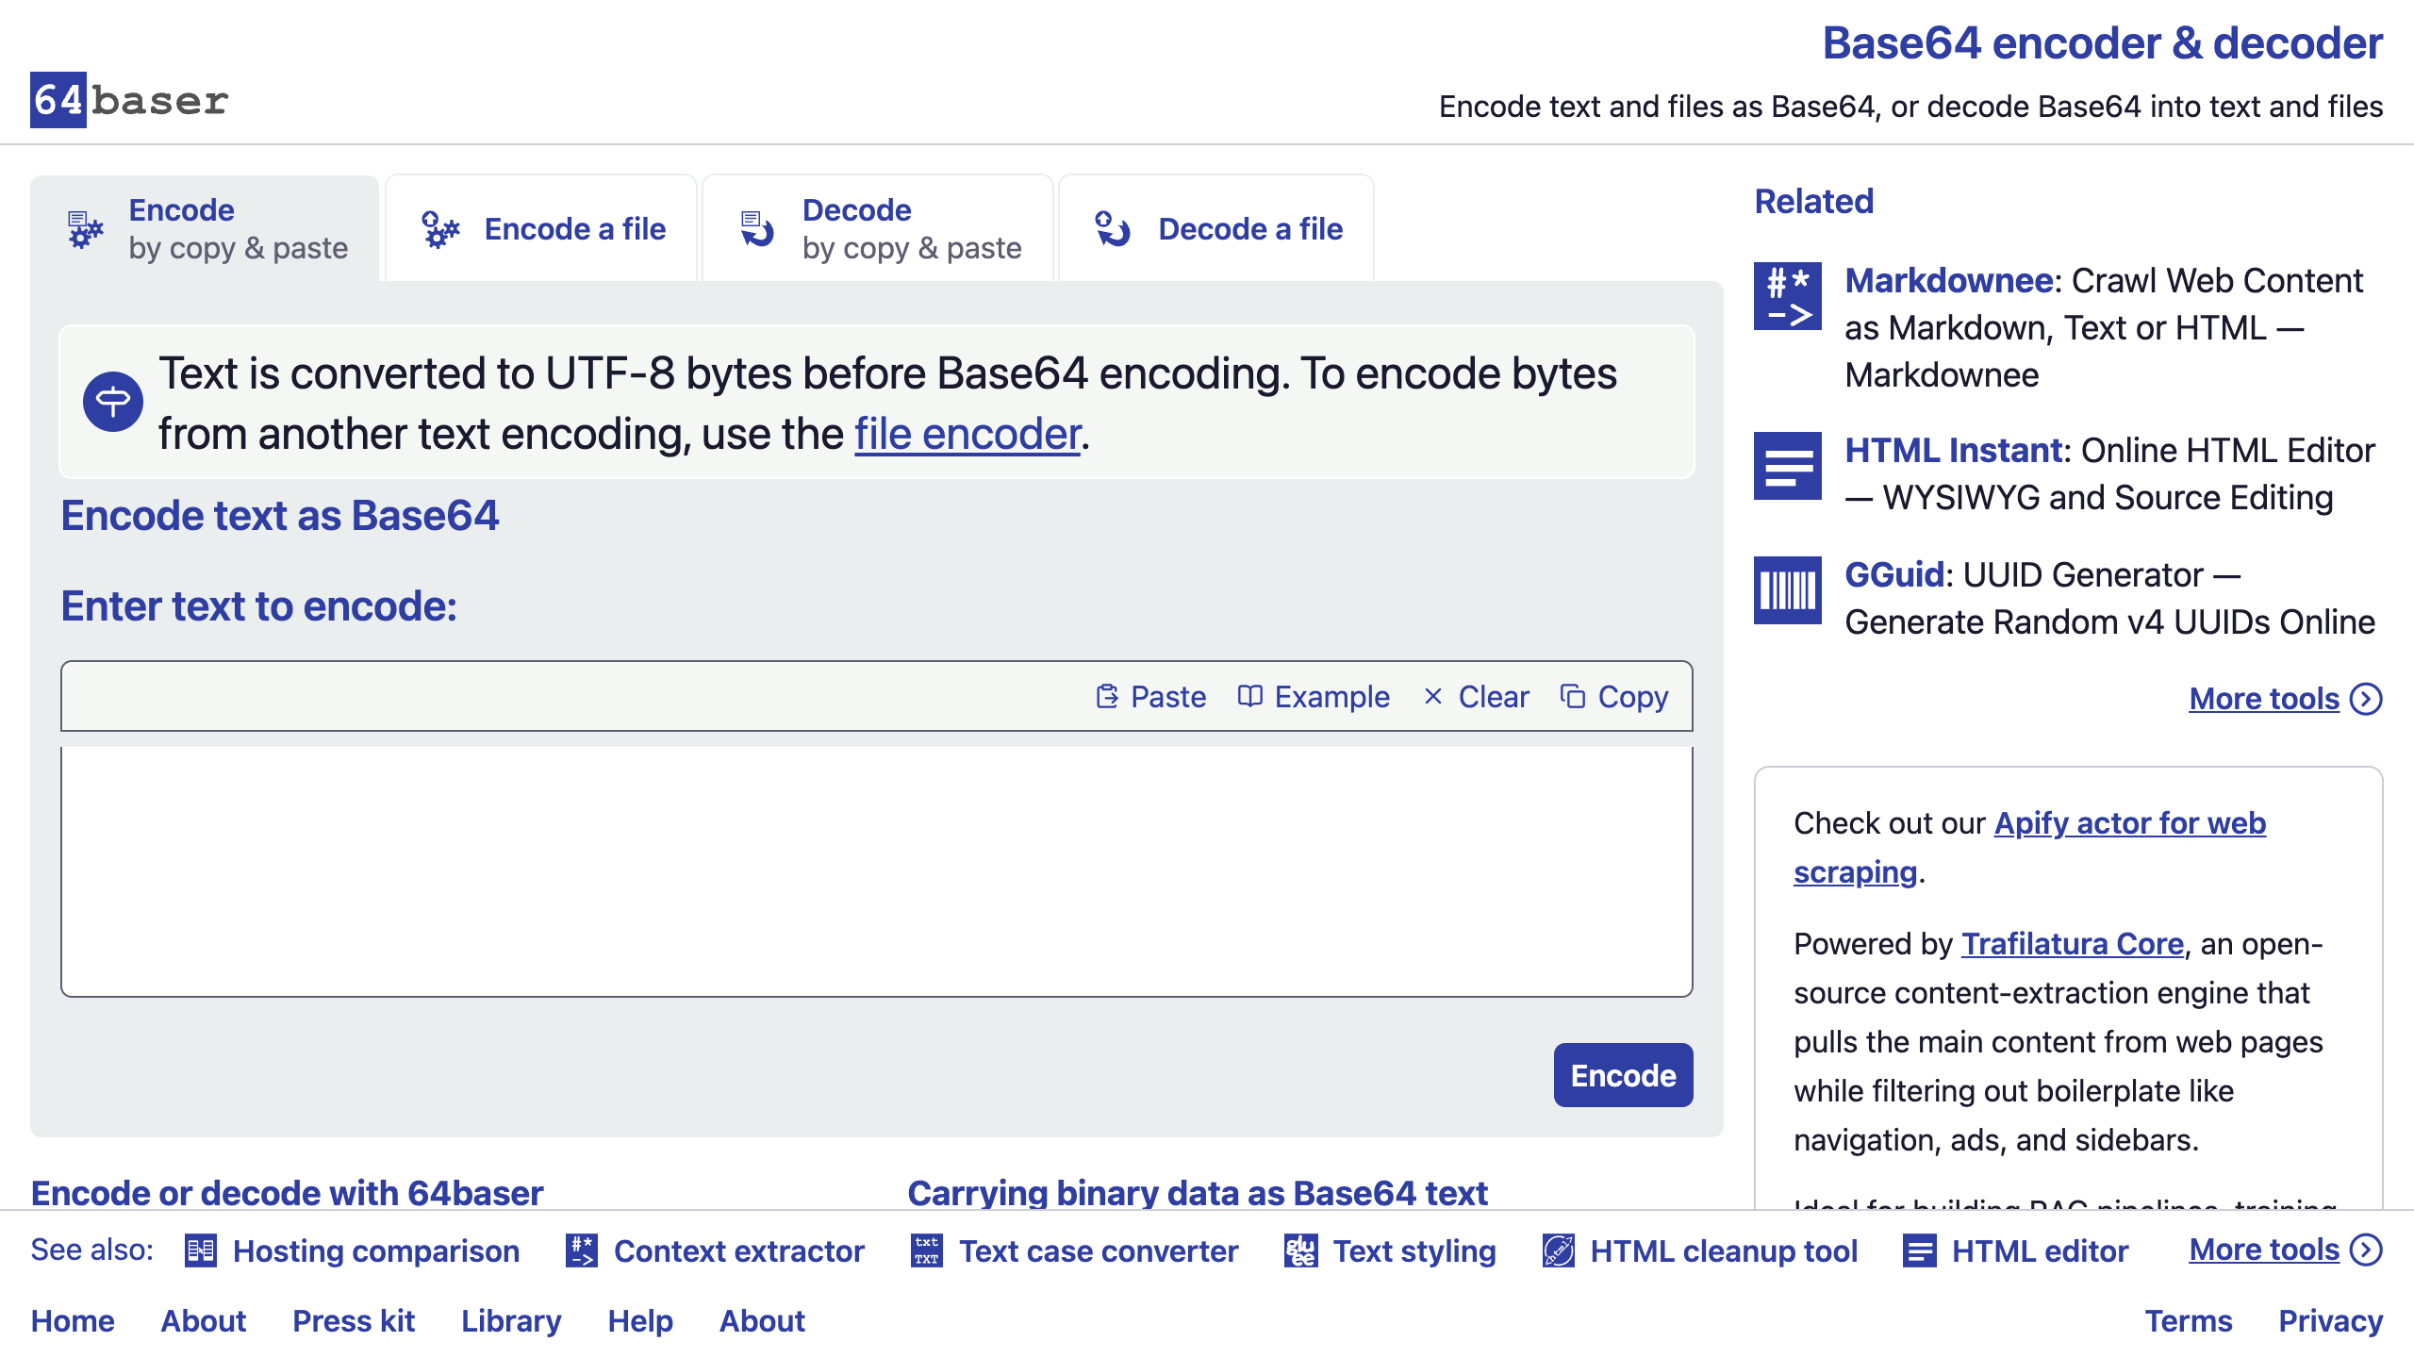Click the Markdownee hash-arrow icon
The width and height of the screenshot is (2414, 1358).
tap(1787, 296)
